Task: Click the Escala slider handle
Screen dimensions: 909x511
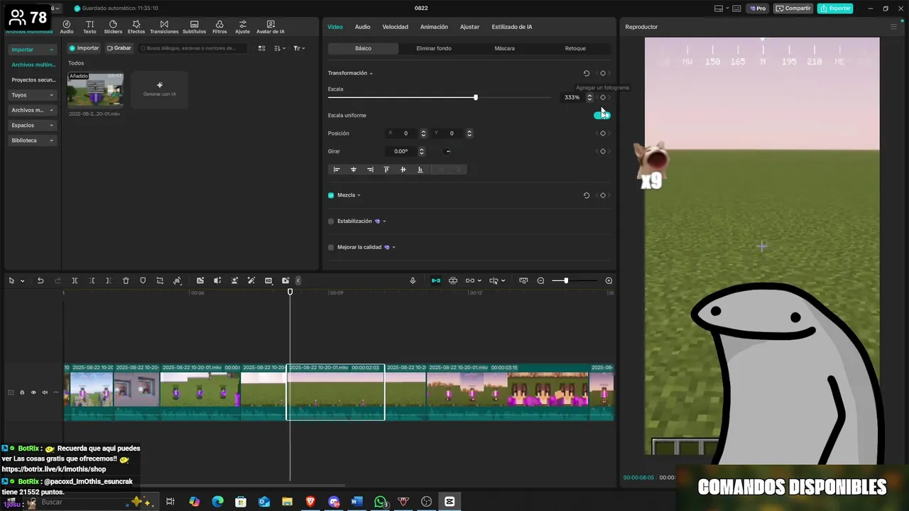Action: [476, 97]
